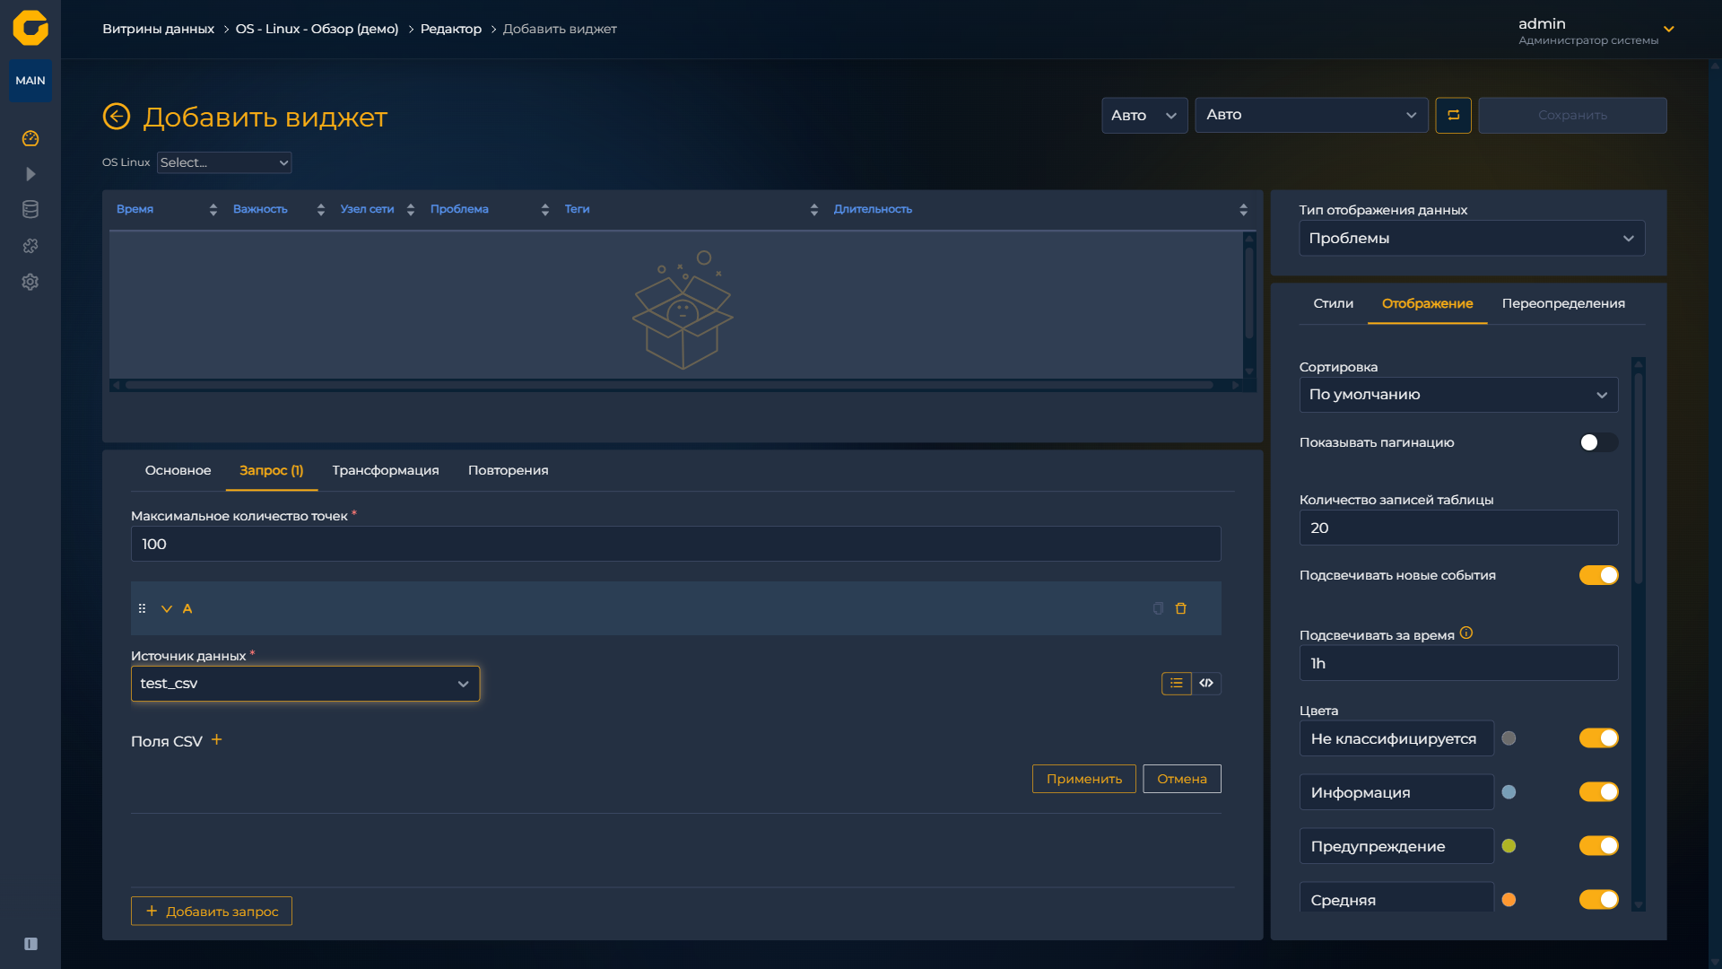Screen dimensions: 1722x969
Task: Click the back arrow next to Добавить виджет
Action: [x=117, y=117]
